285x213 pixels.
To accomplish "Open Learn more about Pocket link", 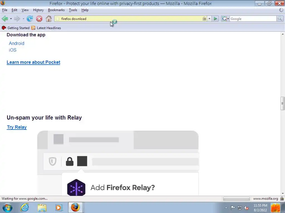I will click(33, 62).
